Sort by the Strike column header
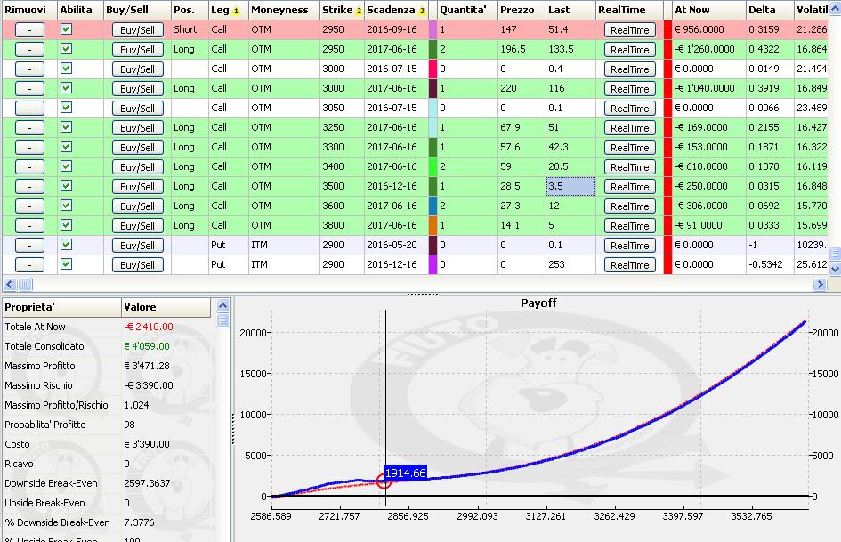The height and width of the screenshot is (542, 841). [x=343, y=10]
